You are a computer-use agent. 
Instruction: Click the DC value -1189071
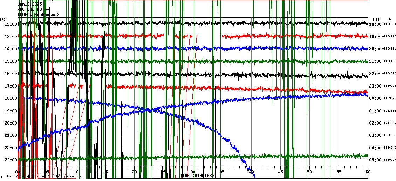point(389,98)
